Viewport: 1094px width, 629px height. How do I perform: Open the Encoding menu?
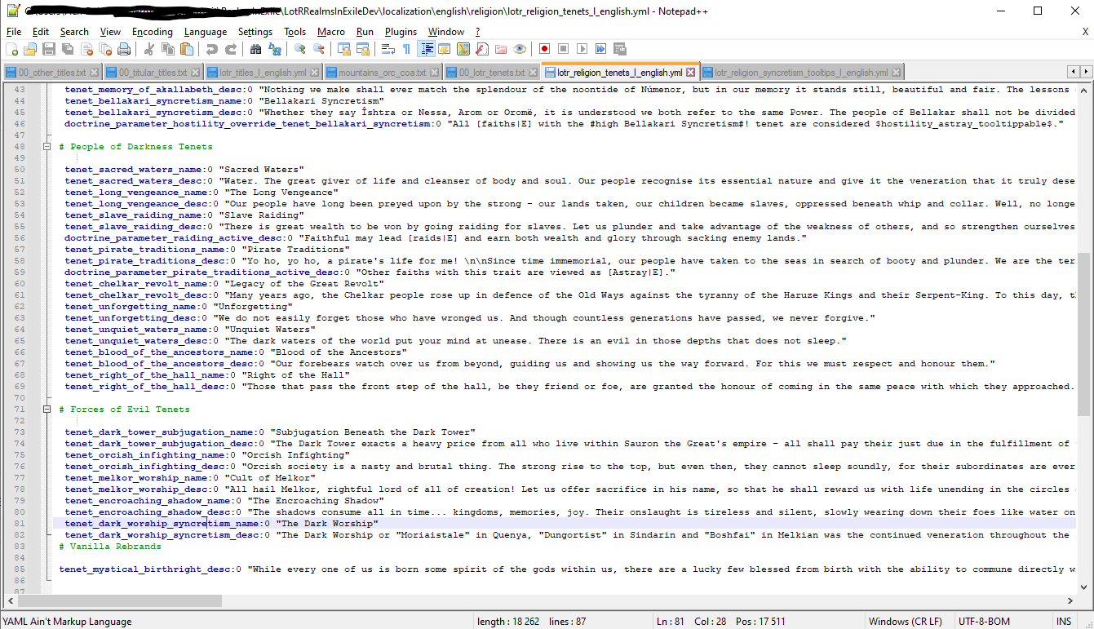(153, 32)
